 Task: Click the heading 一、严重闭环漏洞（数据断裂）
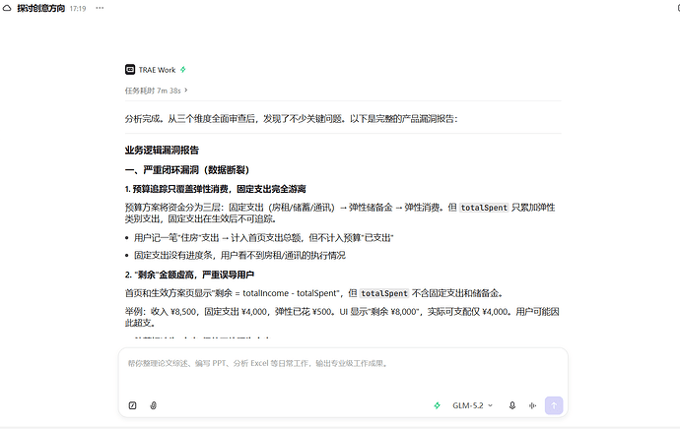click(187, 170)
